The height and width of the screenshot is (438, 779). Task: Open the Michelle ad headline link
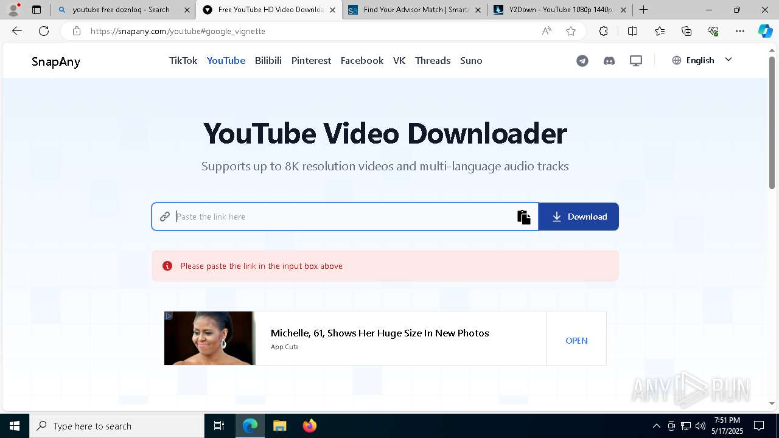[380, 333]
